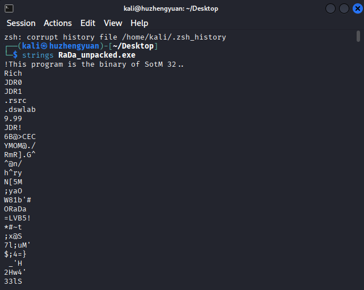Screen dimensions: 364x290
Task: Click the terminal icon in title bar
Action: point(9,8)
